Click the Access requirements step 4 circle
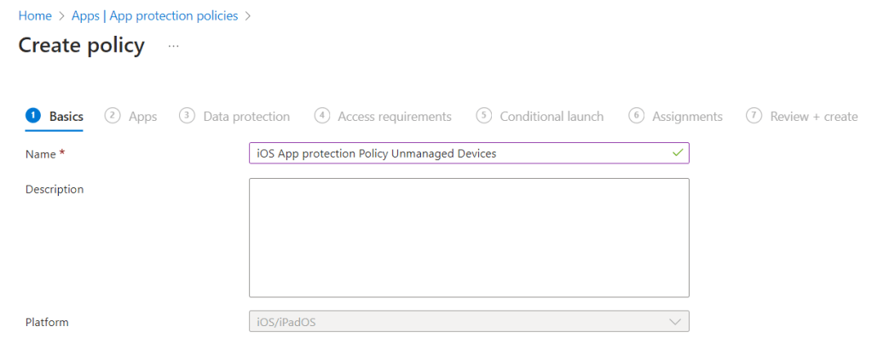The image size is (872, 344). [322, 116]
